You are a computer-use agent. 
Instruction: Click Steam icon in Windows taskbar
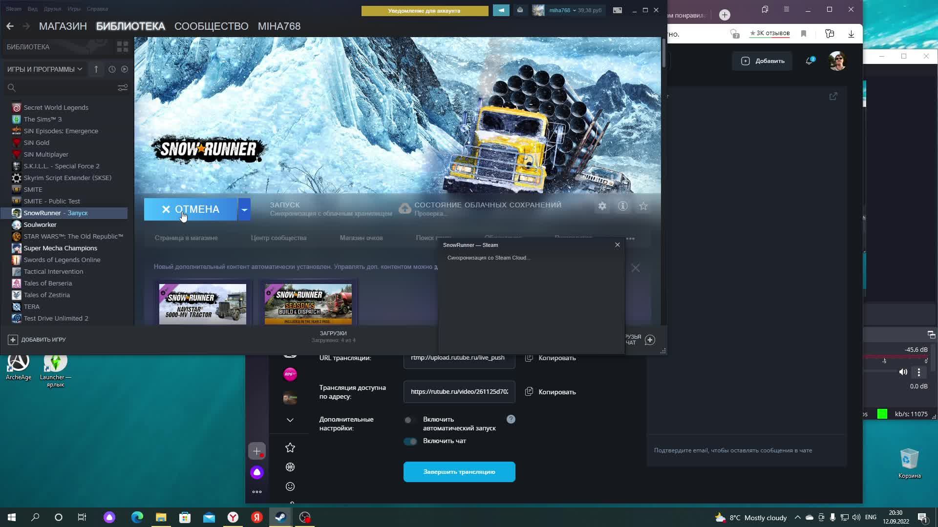281,517
